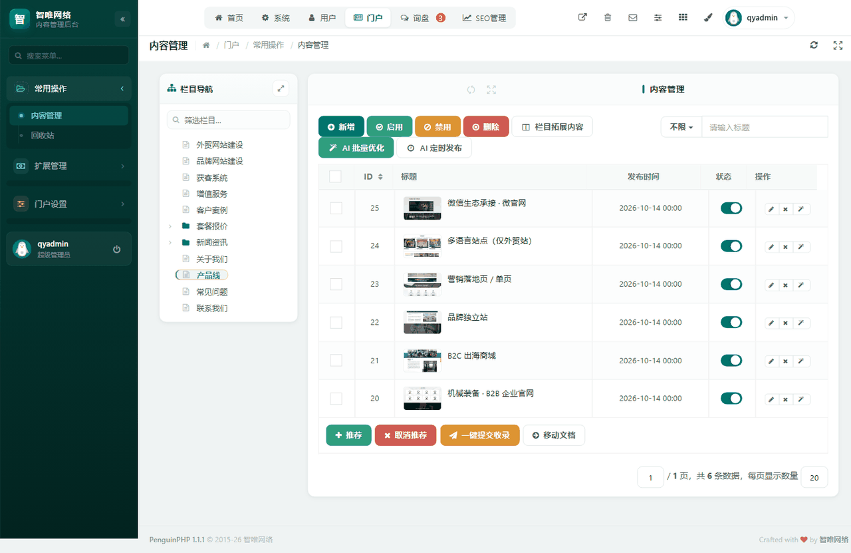This screenshot has width=851, height=553.
Task: Click the thumbnail for 品牌独立站
Action: pos(422,322)
